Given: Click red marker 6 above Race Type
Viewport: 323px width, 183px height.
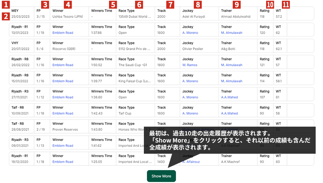Looking at the screenshot, I should [x=138, y=4].
